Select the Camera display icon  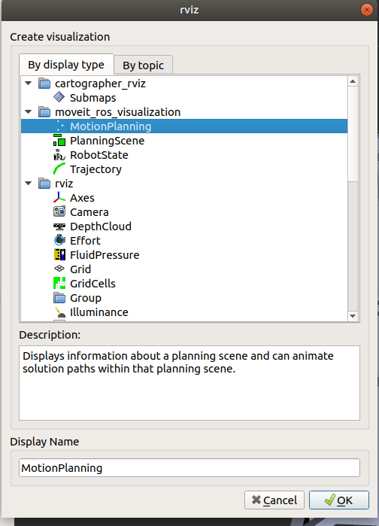(59, 212)
